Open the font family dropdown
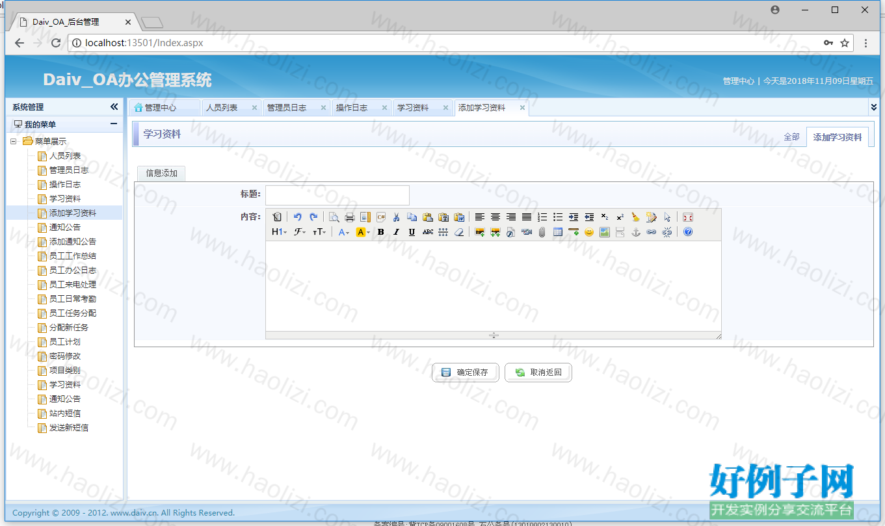 [x=300, y=232]
